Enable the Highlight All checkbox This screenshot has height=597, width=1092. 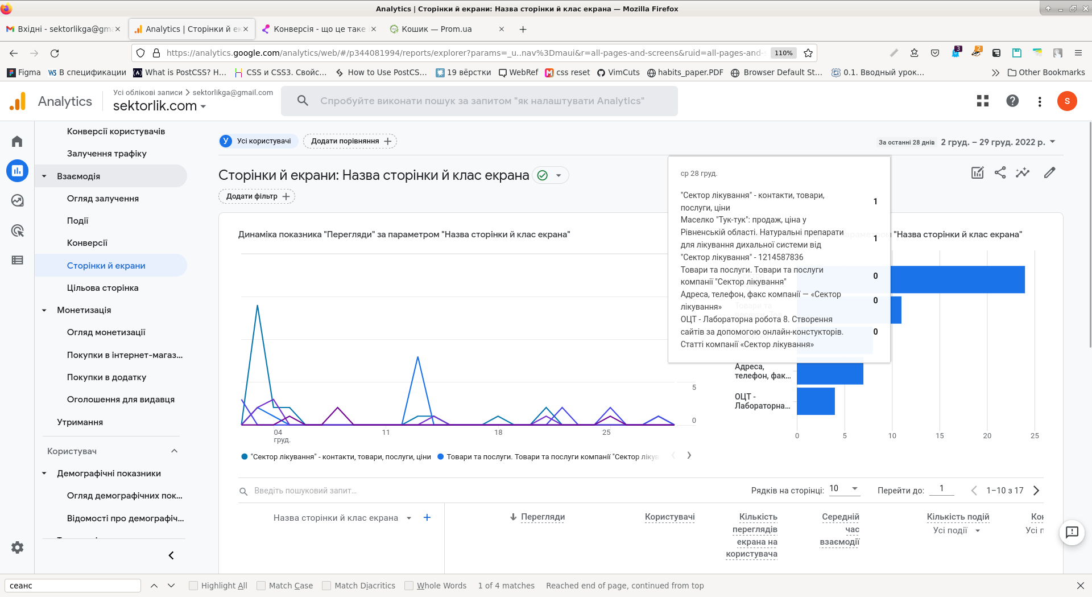pos(193,586)
